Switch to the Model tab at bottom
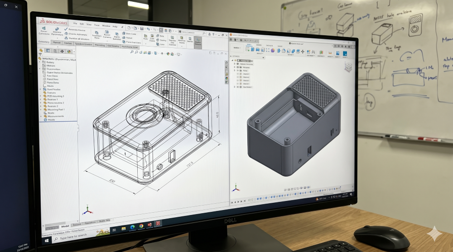 coord(65,226)
